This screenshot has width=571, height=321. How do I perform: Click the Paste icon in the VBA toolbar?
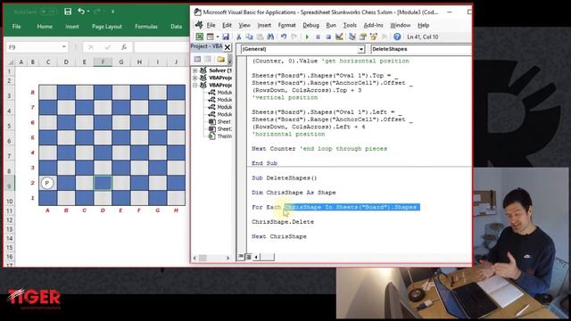[260, 37]
